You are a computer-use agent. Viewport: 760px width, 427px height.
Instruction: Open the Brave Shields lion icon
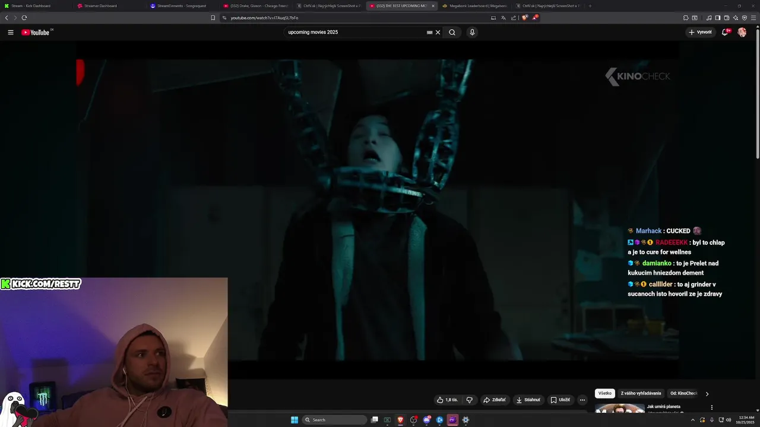click(525, 18)
